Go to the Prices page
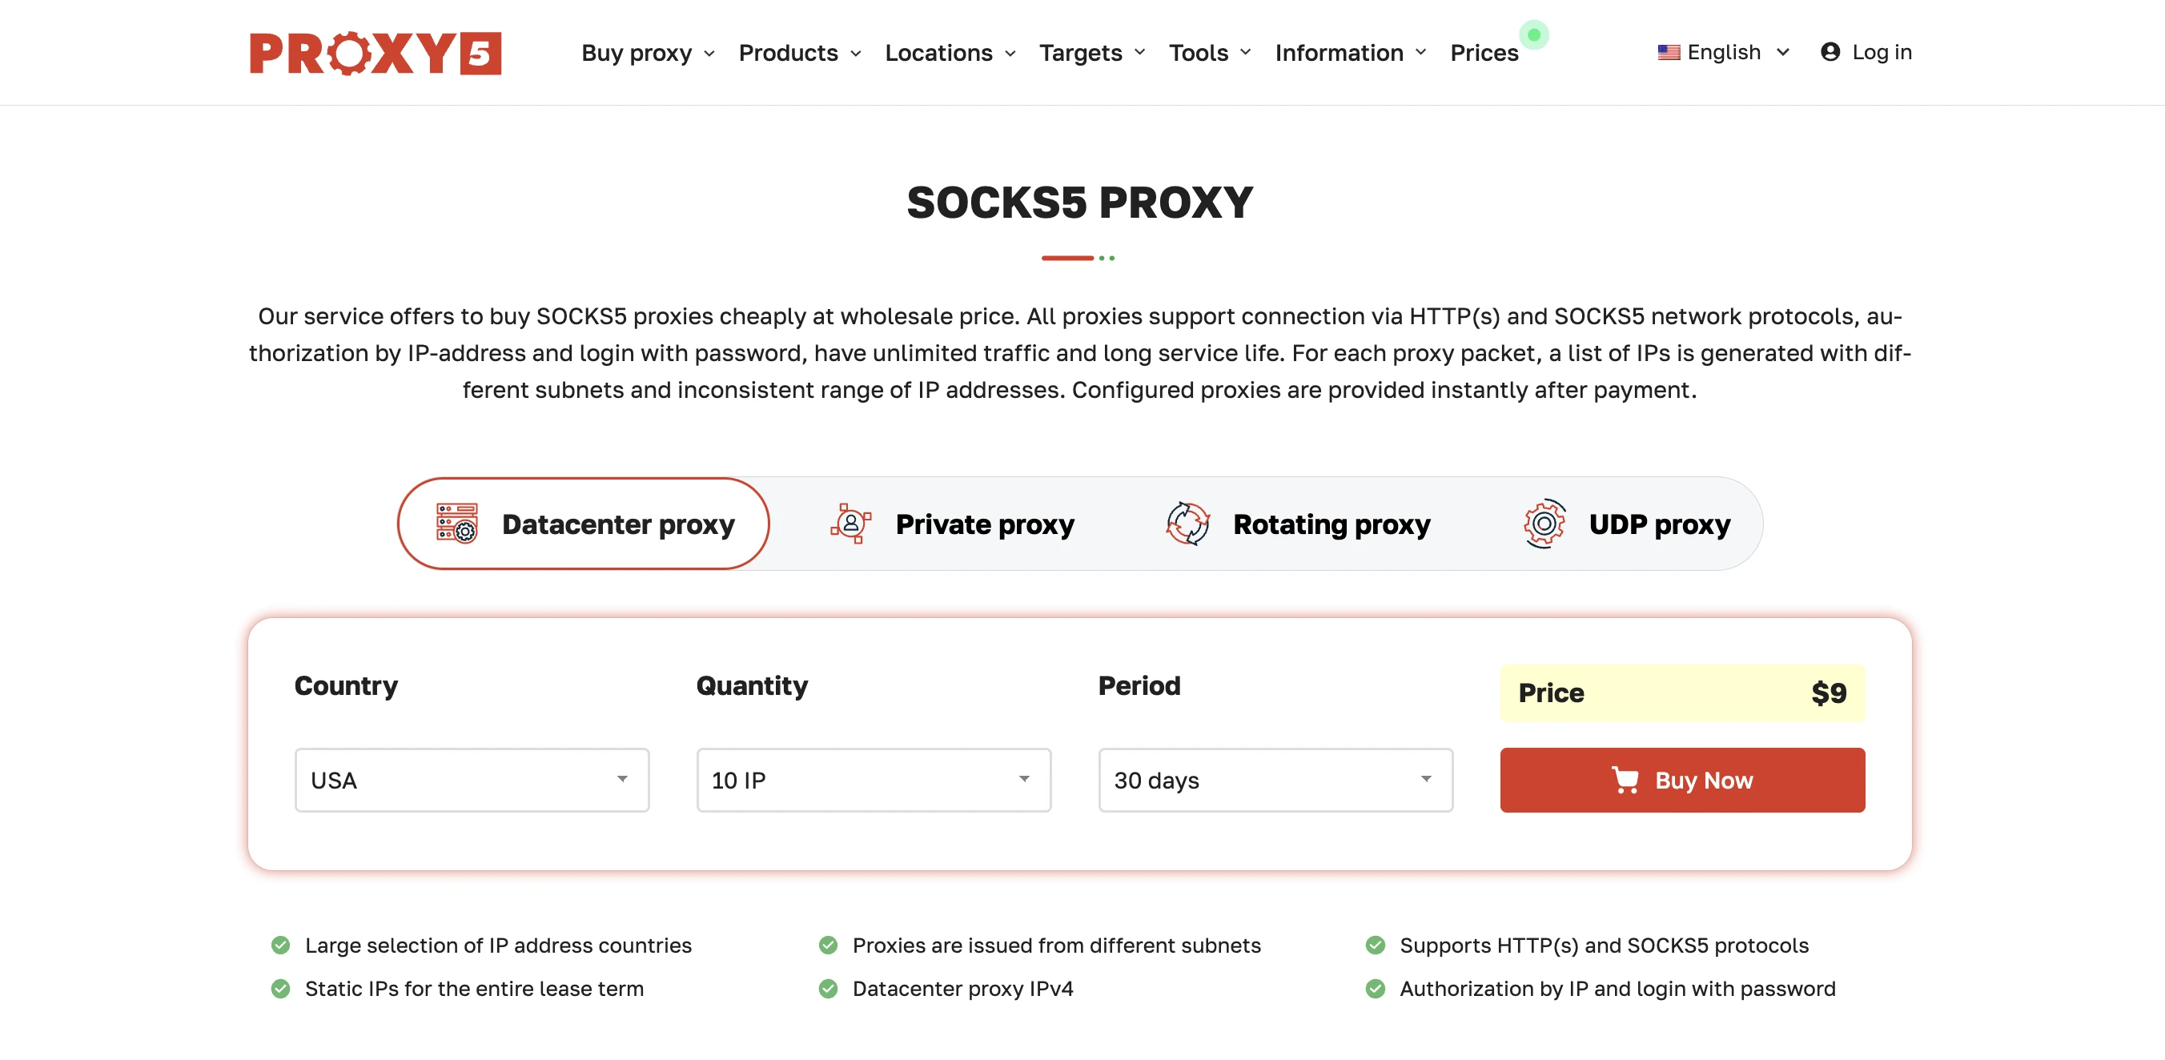This screenshot has width=2165, height=1060. click(1484, 53)
